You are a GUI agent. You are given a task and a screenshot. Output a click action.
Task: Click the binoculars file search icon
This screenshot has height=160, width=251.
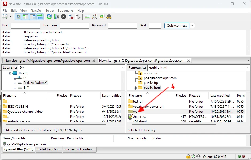(x=109, y=17)
